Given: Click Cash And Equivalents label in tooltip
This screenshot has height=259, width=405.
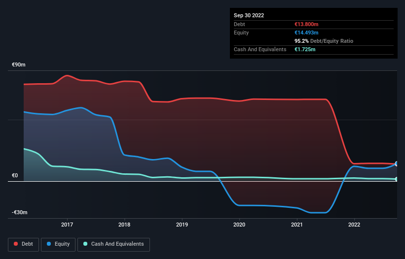Looking at the screenshot, I should coord(260,49).
